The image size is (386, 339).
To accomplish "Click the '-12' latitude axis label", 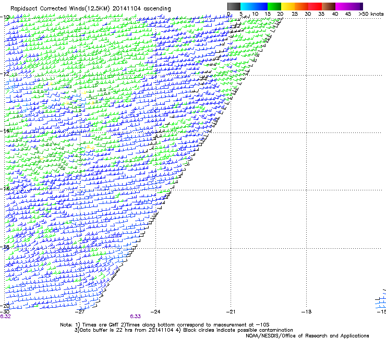I will (x=5, y=74).
